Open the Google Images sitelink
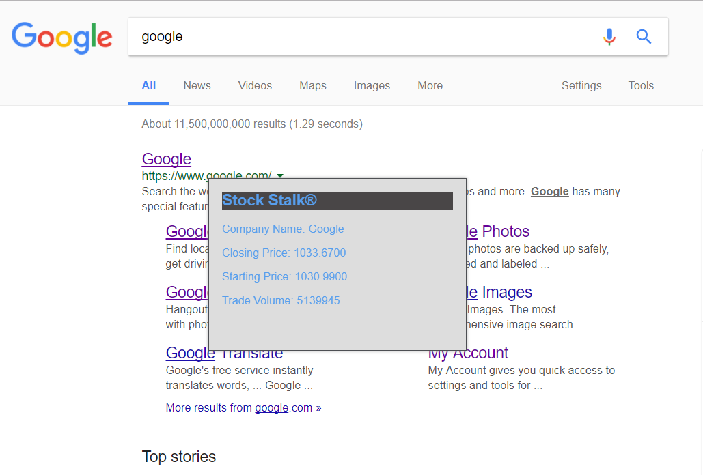The height and width of the screenshot is (475, 703). (x=499, y=292)
